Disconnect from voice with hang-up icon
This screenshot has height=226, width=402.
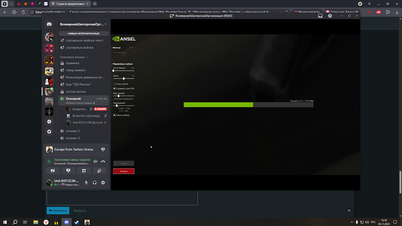103,161
